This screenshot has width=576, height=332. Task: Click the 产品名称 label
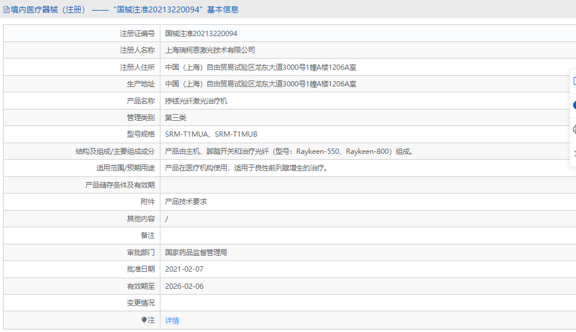click(x=141, y=101)
